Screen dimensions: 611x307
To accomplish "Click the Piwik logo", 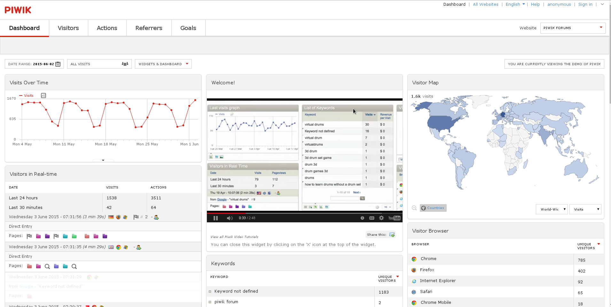I will (18, 10).
